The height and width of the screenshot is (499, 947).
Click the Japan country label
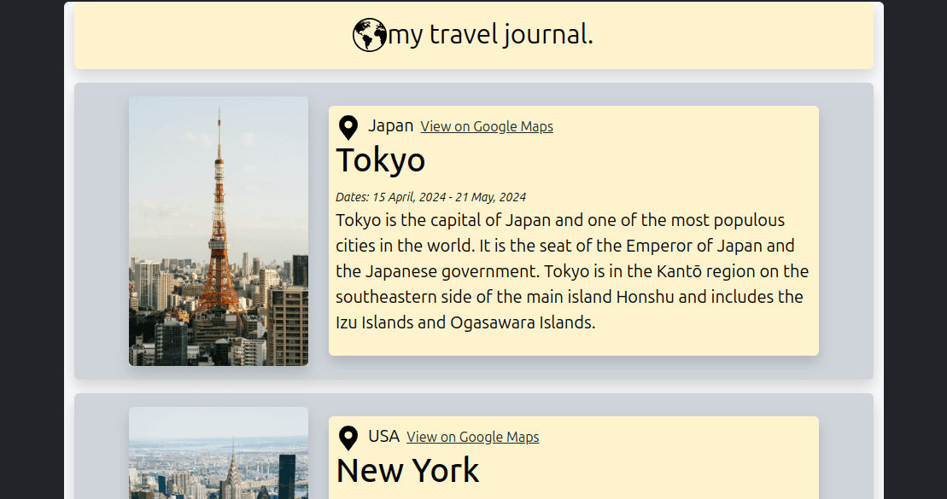[390, 126]
